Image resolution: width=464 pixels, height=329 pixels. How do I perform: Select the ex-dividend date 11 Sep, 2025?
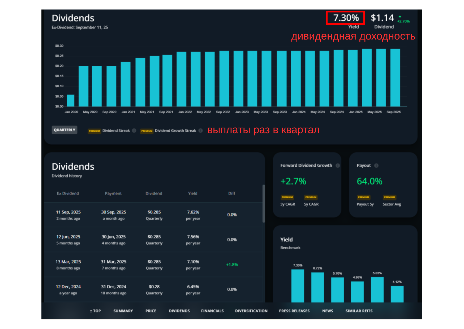(x=68, y=212)
